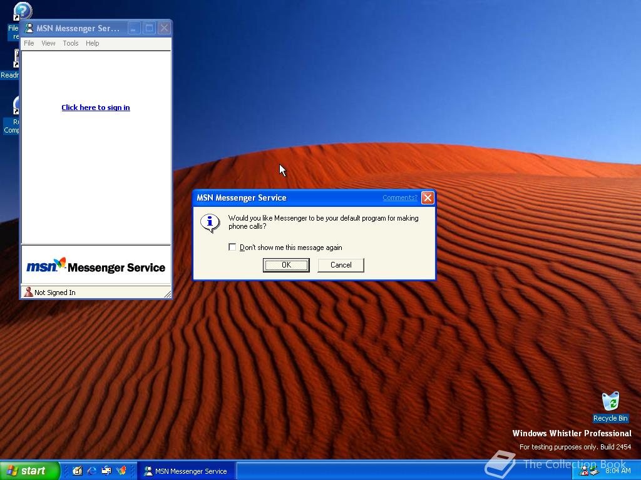The height and width of the screenshot is (480, 641).
Task: Click the Not Signed In status icon
Action: tap(28, 292)
